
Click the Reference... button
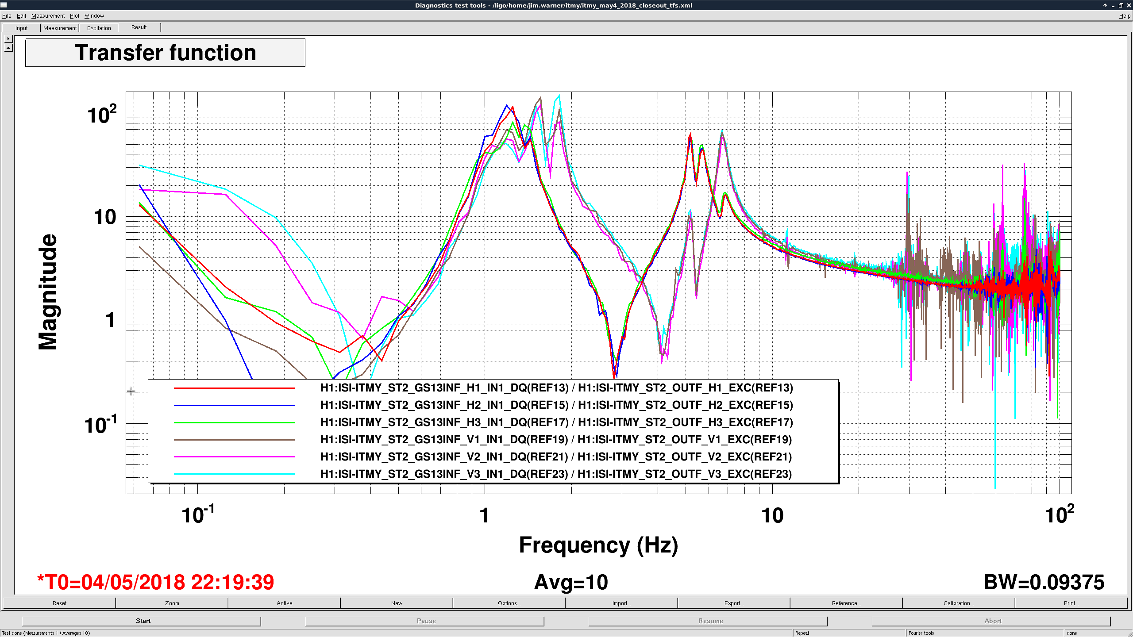846,603
